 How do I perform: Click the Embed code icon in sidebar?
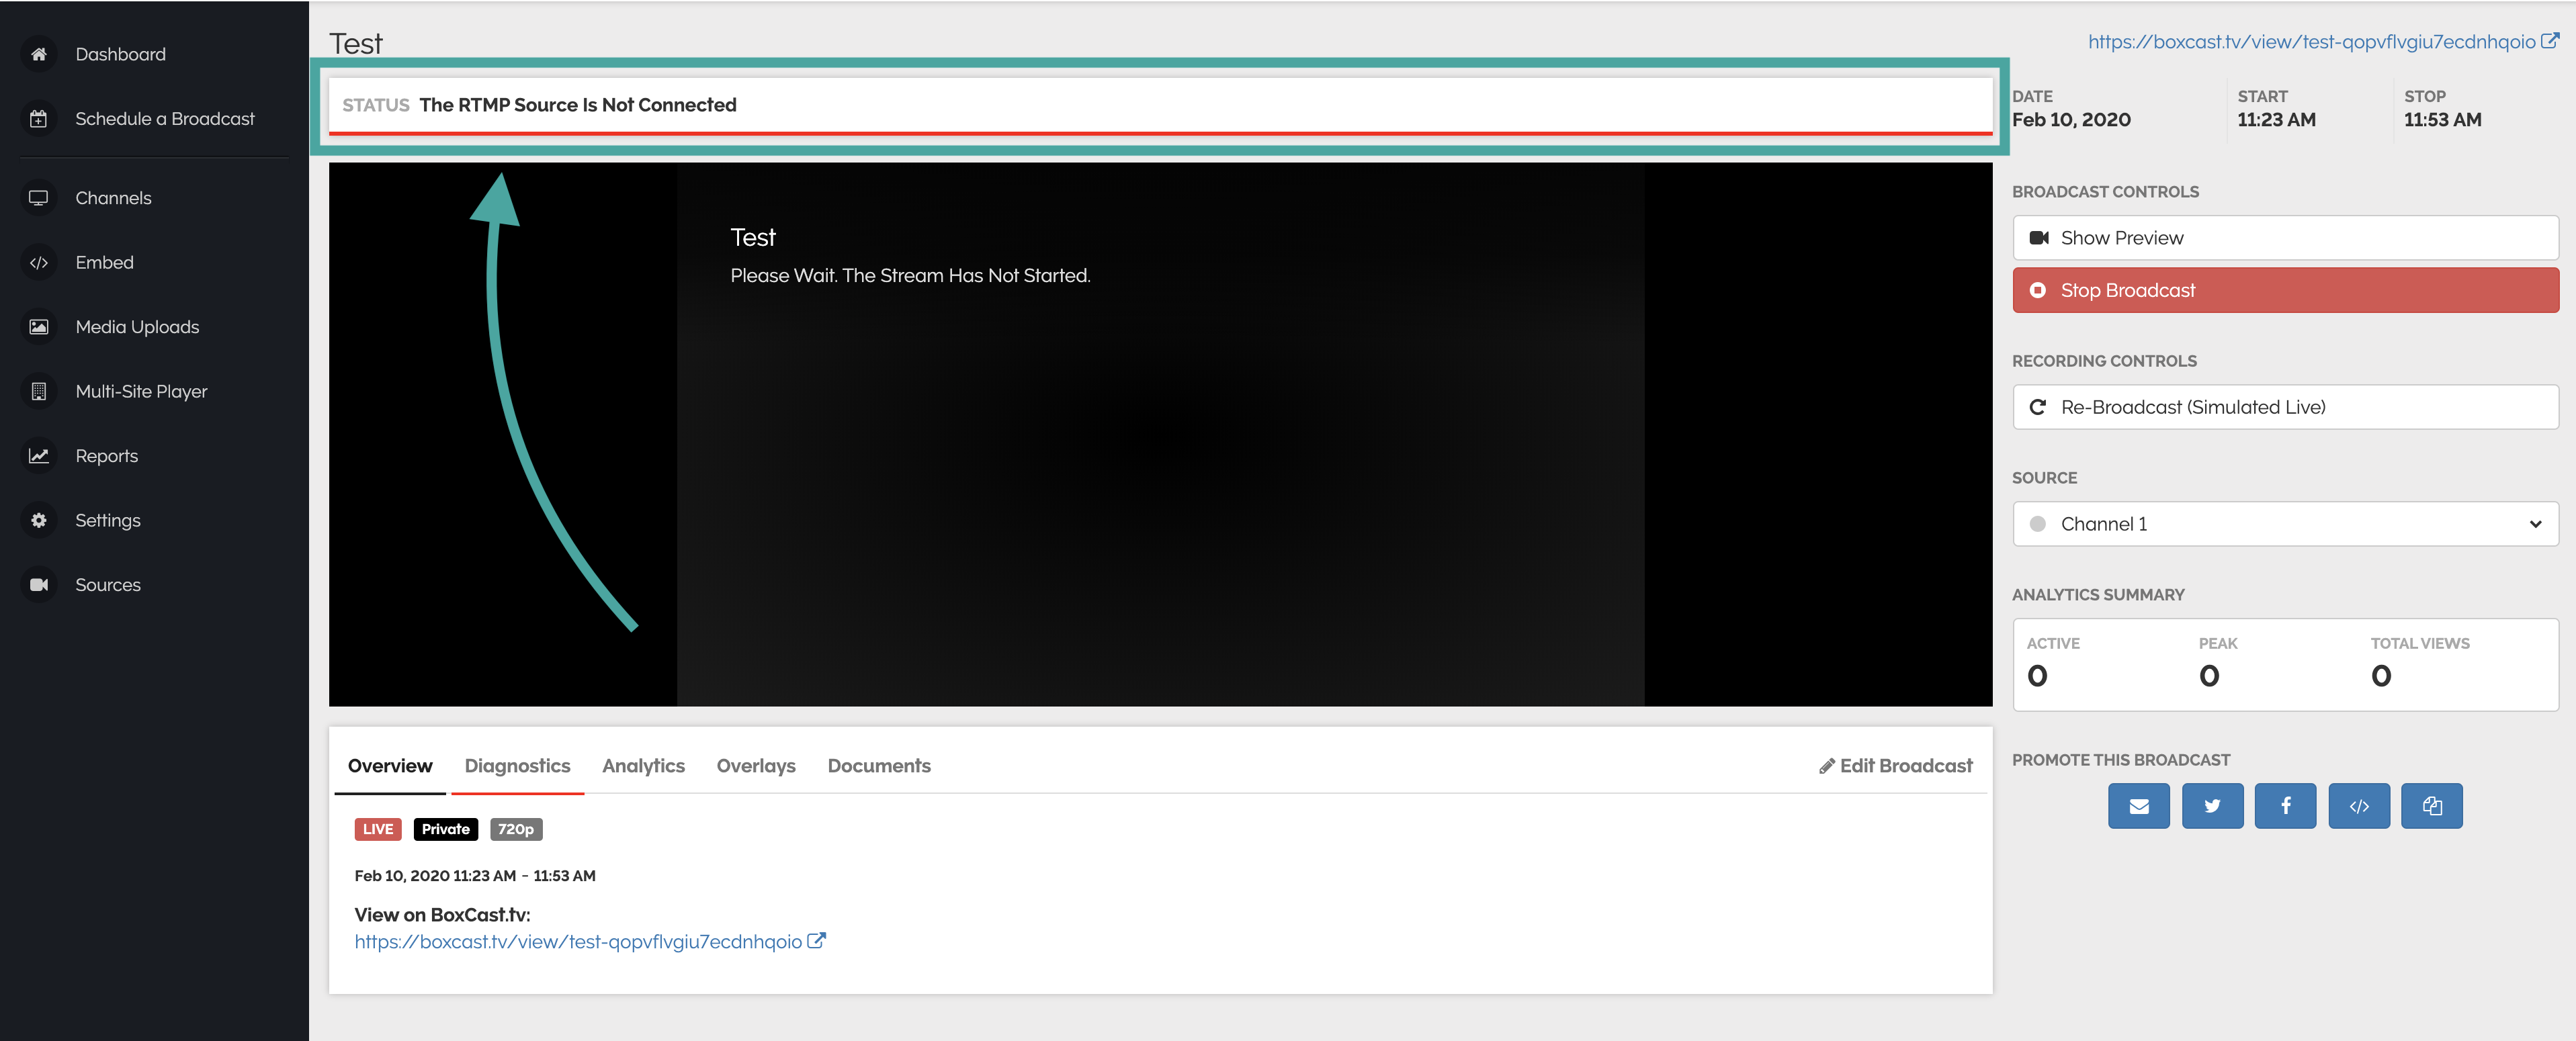39,263
